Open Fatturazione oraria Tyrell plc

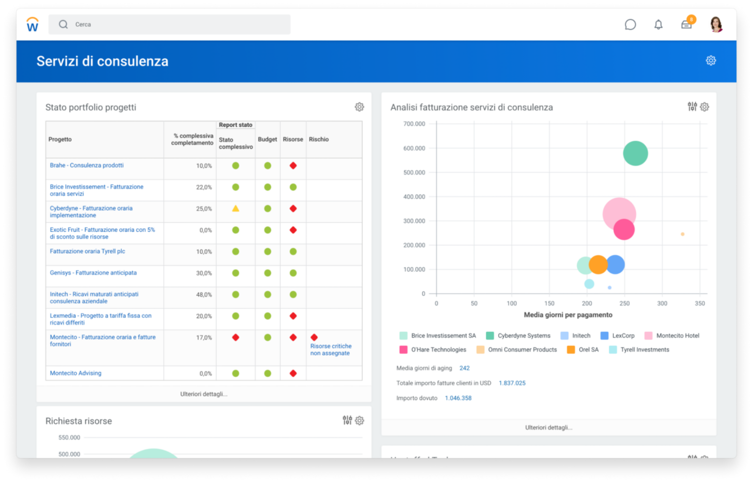87,251
